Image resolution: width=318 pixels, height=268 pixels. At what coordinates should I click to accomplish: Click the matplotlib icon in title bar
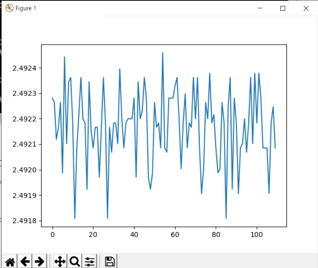(x=9, y=8)
